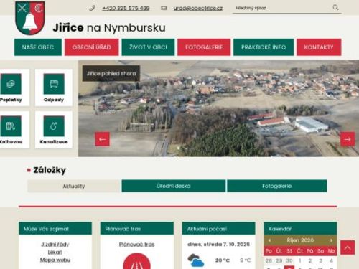Open the KONTAKTY menu

[x=319, y=47]
